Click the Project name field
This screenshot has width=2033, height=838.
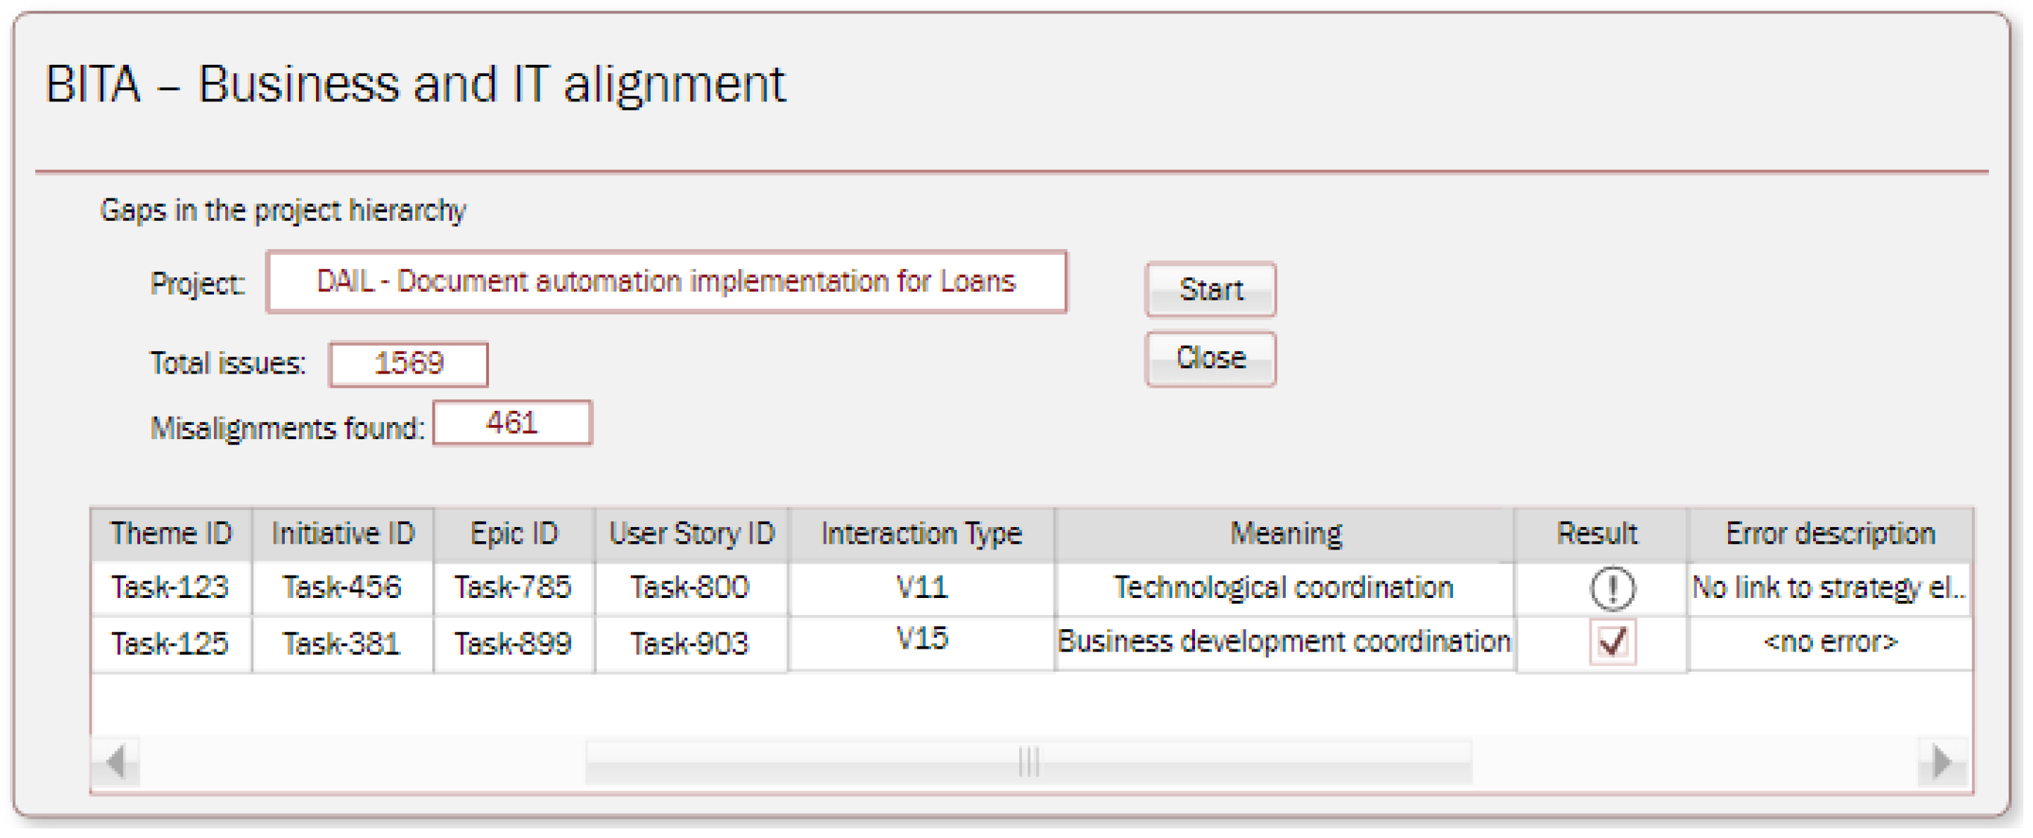click(x=666, y=283)
